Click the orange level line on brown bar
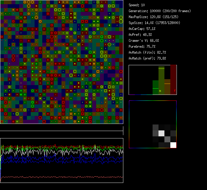This screenshot has width=207, height=190. click(167, 84)
